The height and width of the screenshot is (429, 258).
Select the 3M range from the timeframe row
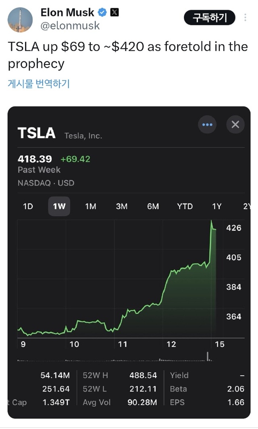(x=121, y=206)
